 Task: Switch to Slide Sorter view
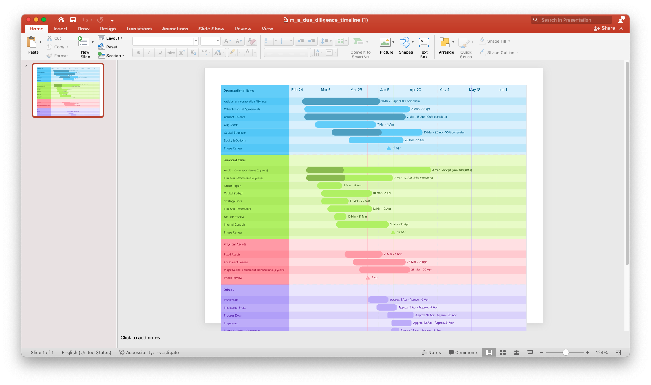503,353
